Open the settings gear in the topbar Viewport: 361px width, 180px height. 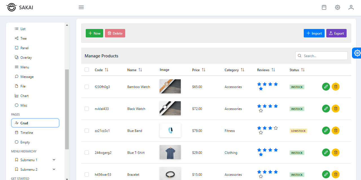pyautogui.click(x=337, y=7)
